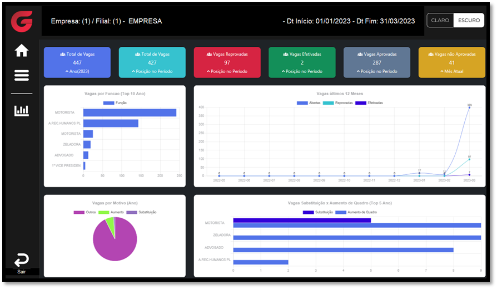Click 97 data point on Reprovadas line

click(x=469, y=159)
